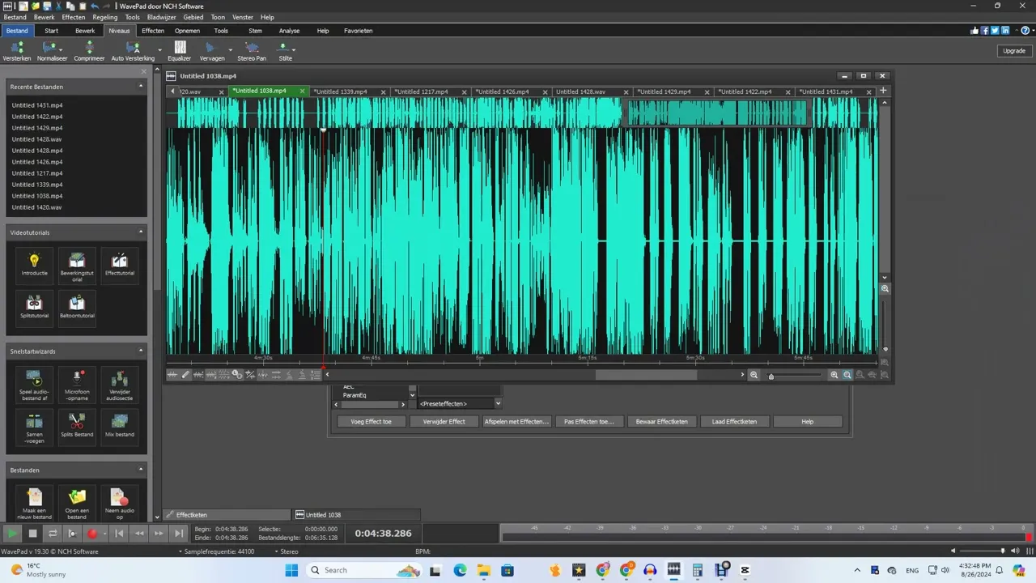Click the Rewind button
Image resolution: width=1036 pixels, height=583 pixels.
139,534
